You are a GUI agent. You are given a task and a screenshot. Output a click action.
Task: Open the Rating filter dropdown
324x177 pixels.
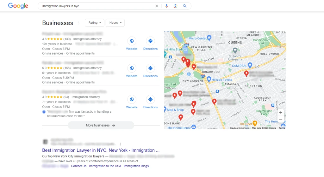[x=95, y=23]
